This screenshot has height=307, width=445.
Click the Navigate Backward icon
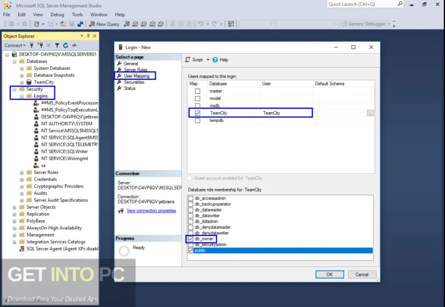pyautogui.click(x=12, y=24)
